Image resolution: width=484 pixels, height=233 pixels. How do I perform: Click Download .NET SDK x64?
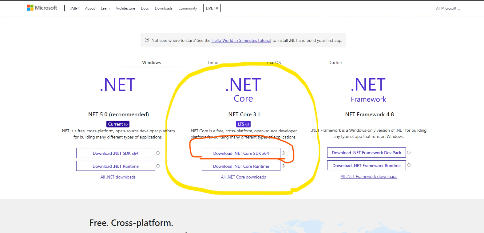click(x=116, y=153)
